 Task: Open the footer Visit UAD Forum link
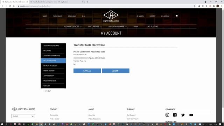tap(133, 119)
